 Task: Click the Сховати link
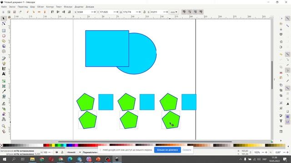[x=187, y=150]
